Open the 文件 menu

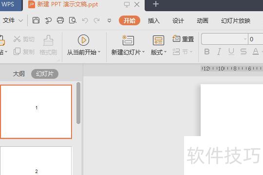(x=9, y=20)
